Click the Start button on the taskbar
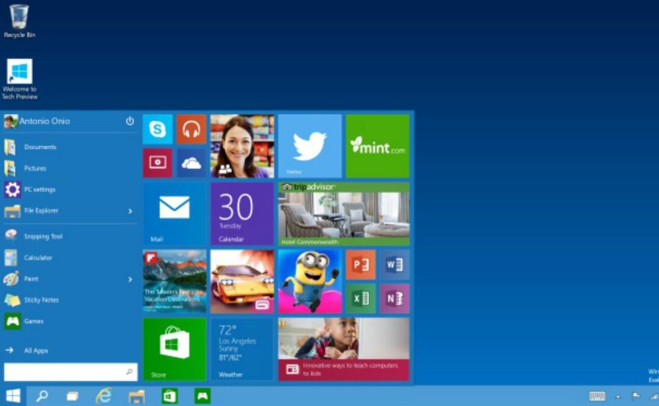This screenshot has height=406, width=659. [x=13, y=396]
